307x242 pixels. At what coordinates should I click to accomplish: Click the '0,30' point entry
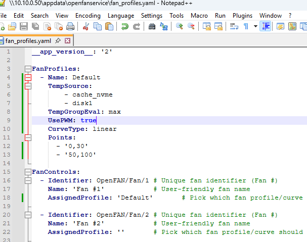76,146
